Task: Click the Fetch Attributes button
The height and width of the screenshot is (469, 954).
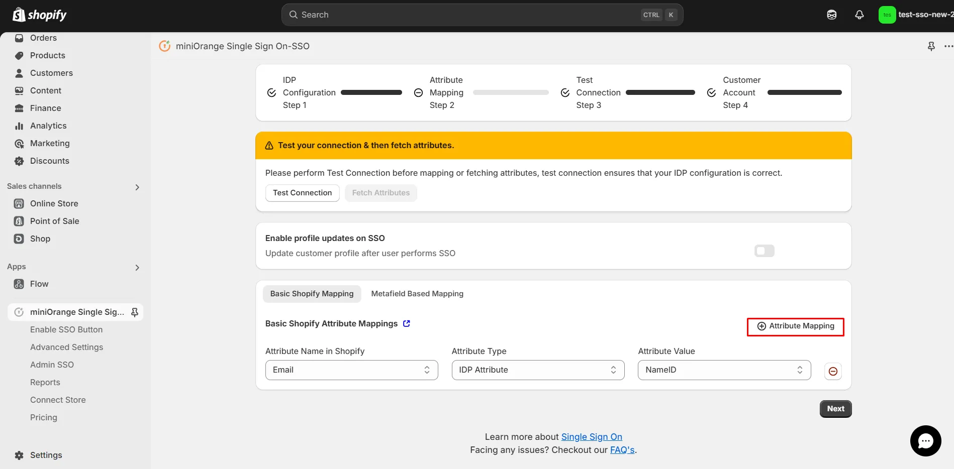Action: 381,193
